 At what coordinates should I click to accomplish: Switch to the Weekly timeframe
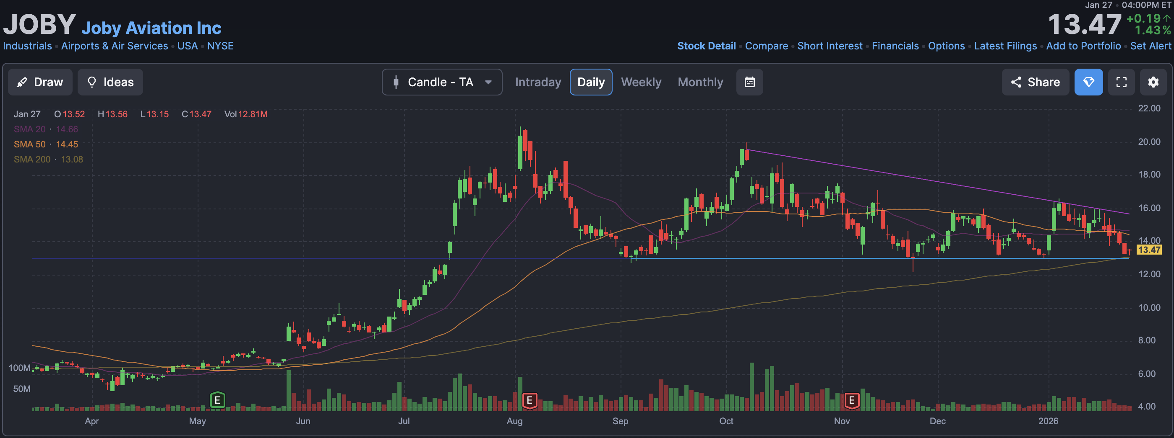(x=641, y=82)
